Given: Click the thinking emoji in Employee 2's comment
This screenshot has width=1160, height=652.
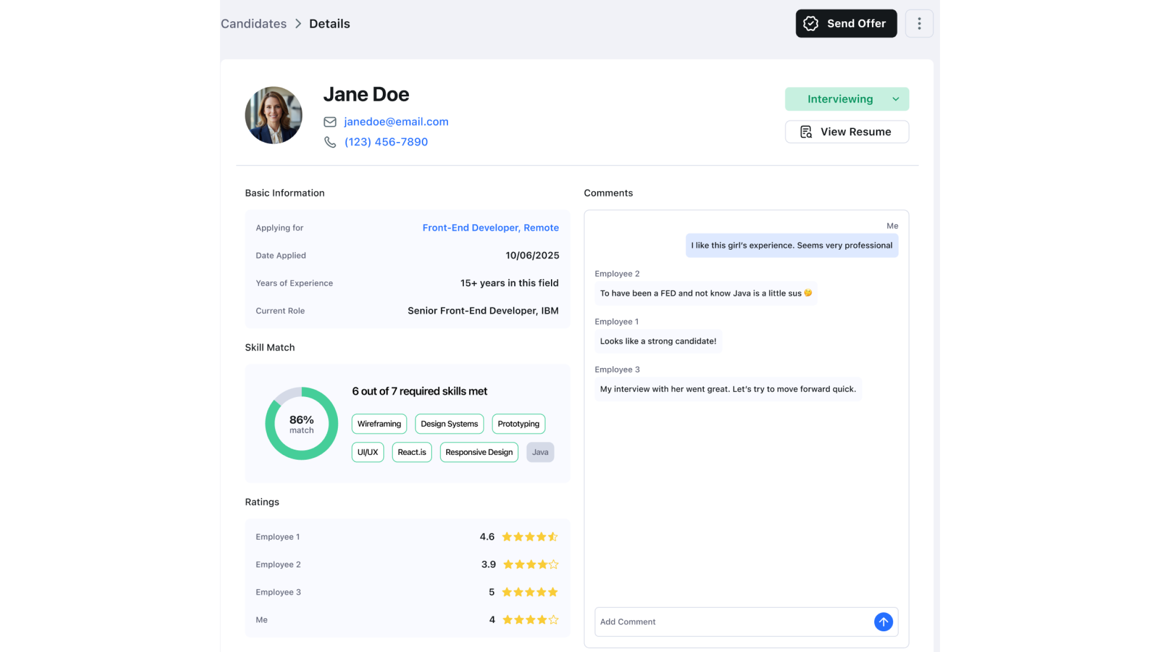Looking at the screenshot, I should click(808, 293).
